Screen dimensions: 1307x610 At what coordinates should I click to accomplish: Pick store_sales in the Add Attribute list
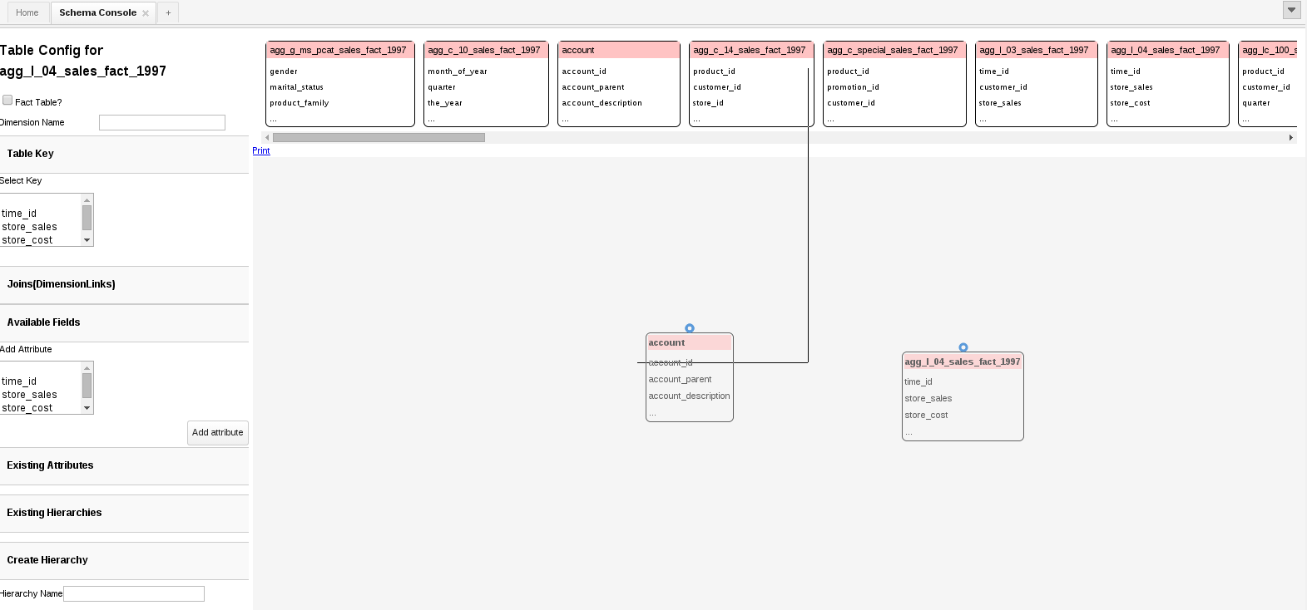[41, 395]
